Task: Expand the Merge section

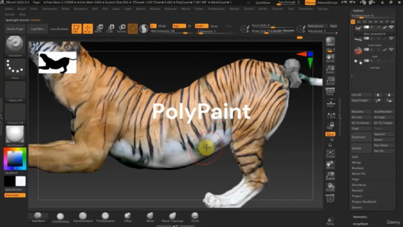Action: point(356,163)
